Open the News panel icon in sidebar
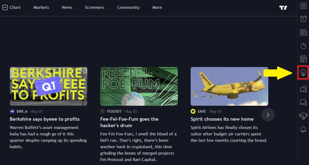This screenshot has height=165, width=309. 303,32
